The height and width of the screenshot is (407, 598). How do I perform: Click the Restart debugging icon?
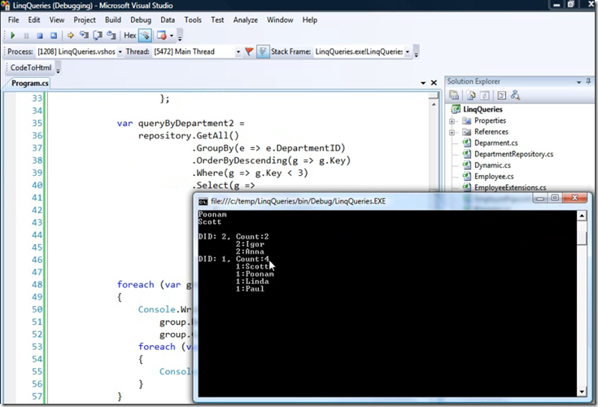pos(54,36)
